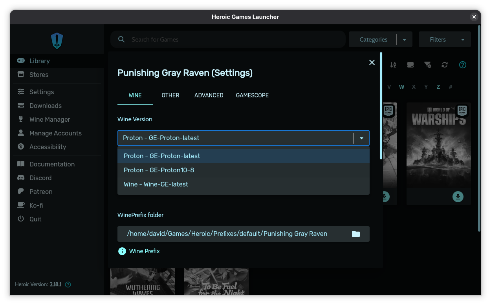Go to Manage Accounts

click(55, 133)
